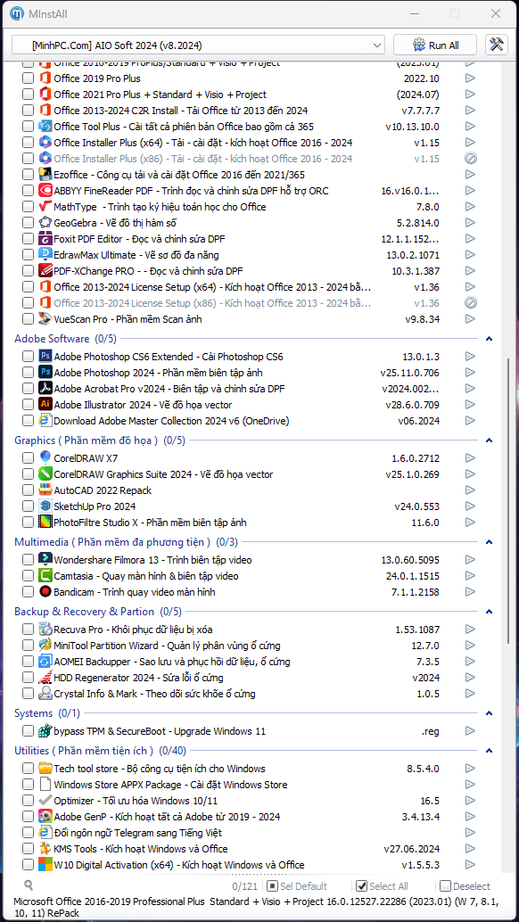Click the Run All button

[x=435, y=45]
